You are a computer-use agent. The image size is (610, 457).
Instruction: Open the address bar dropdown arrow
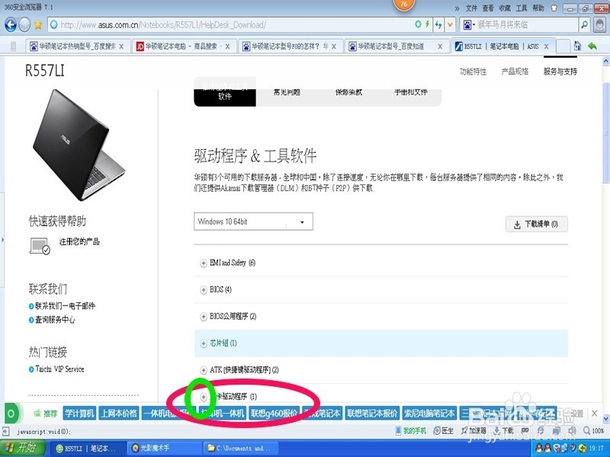[x=450, y=25]
